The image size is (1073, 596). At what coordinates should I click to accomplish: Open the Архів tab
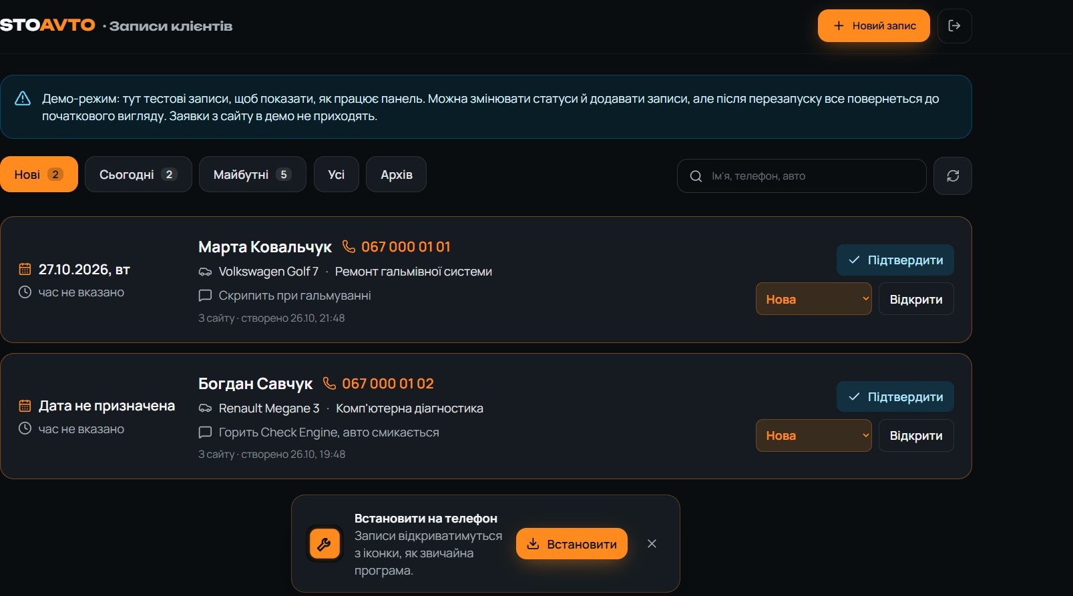click(x=397, y=174)
